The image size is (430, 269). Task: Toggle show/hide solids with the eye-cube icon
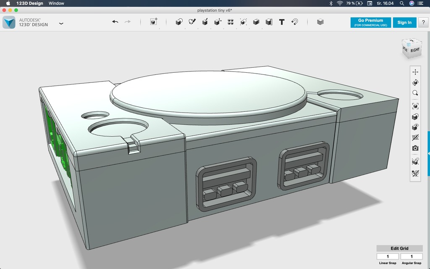click(x=415, y=127)
